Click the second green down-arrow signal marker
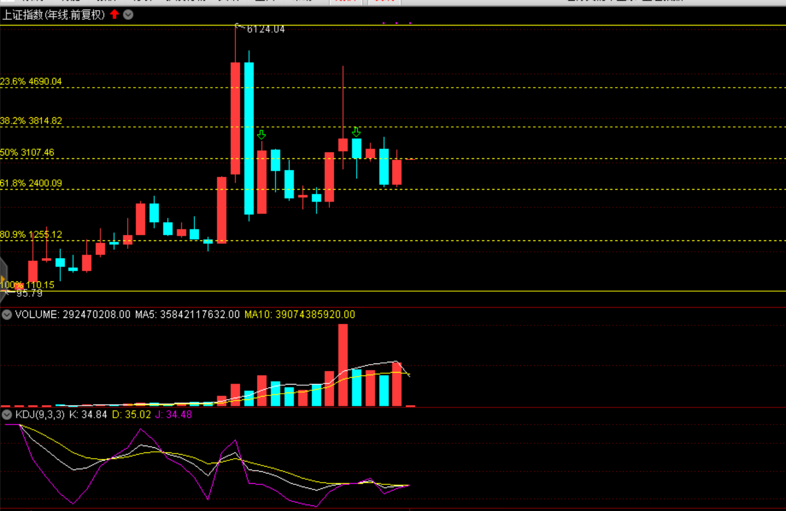Image resolution: width=786 pixels, height=511 pixels. (x=356, y=132)
